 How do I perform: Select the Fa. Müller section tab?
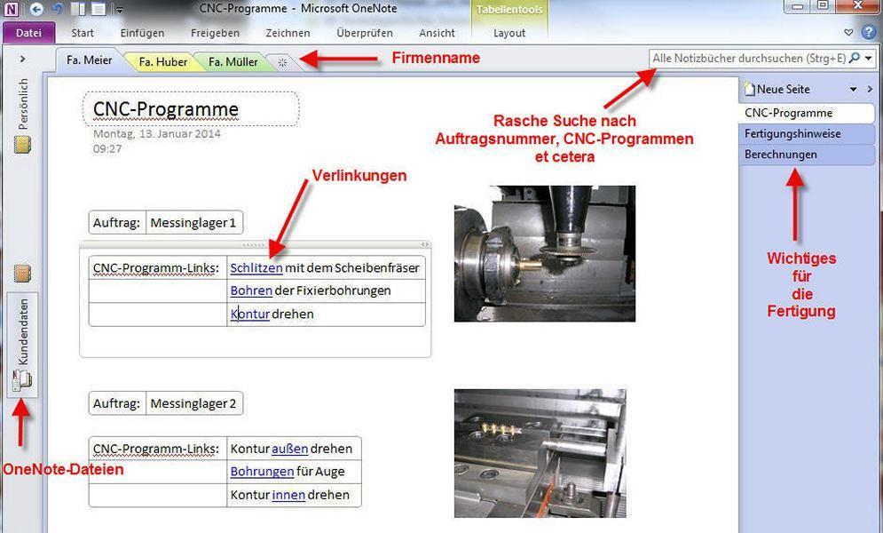tap(233, 62)
